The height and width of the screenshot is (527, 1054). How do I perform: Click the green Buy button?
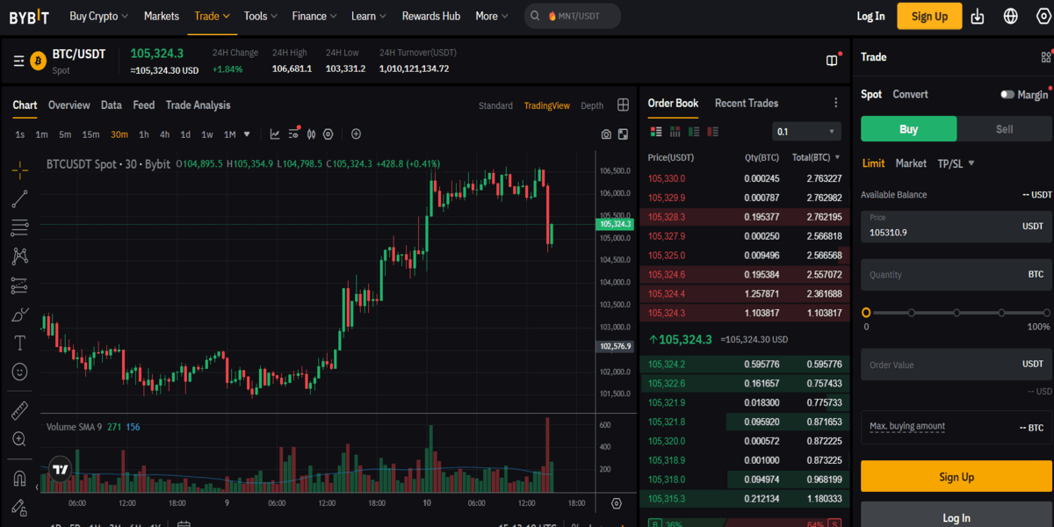[x=908, y=128]
